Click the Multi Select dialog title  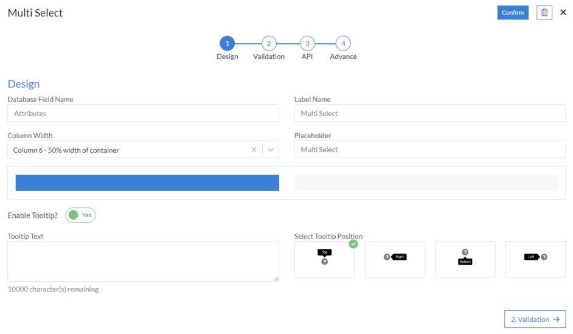click(35, 13)
